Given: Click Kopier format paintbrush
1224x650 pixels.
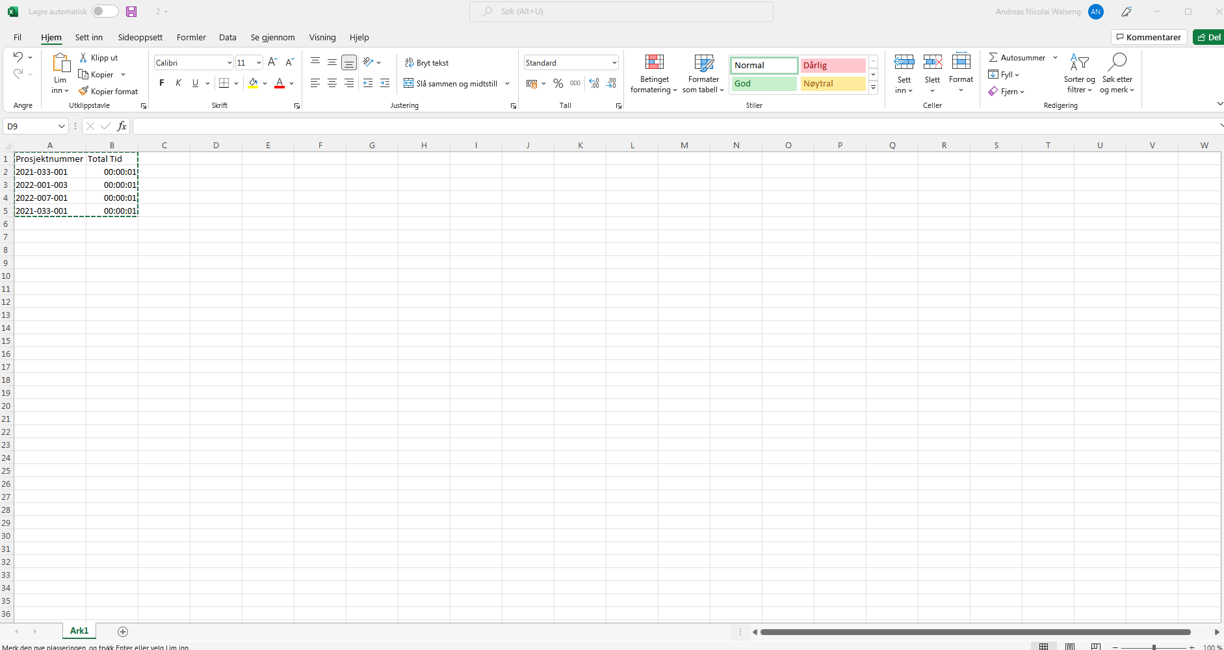Looking at the screenshot, I should pyautogui.click(x=83, y=91).
